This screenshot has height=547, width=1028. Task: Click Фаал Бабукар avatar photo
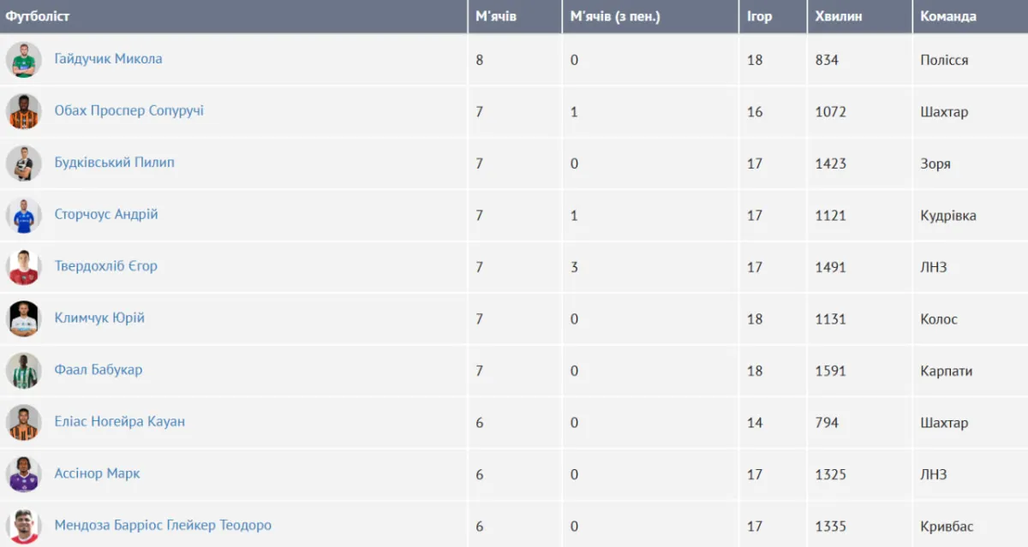(23, 371)
